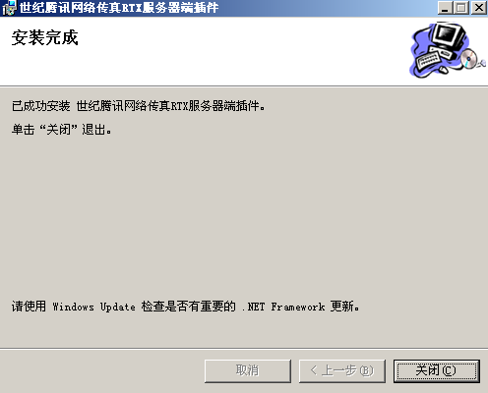Minimize the RTX plugin installer window
488x393 pixels.
445,7
